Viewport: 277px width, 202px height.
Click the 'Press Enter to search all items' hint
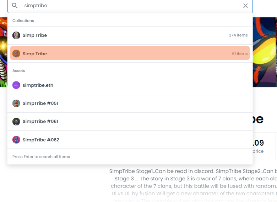click(41, 157)
